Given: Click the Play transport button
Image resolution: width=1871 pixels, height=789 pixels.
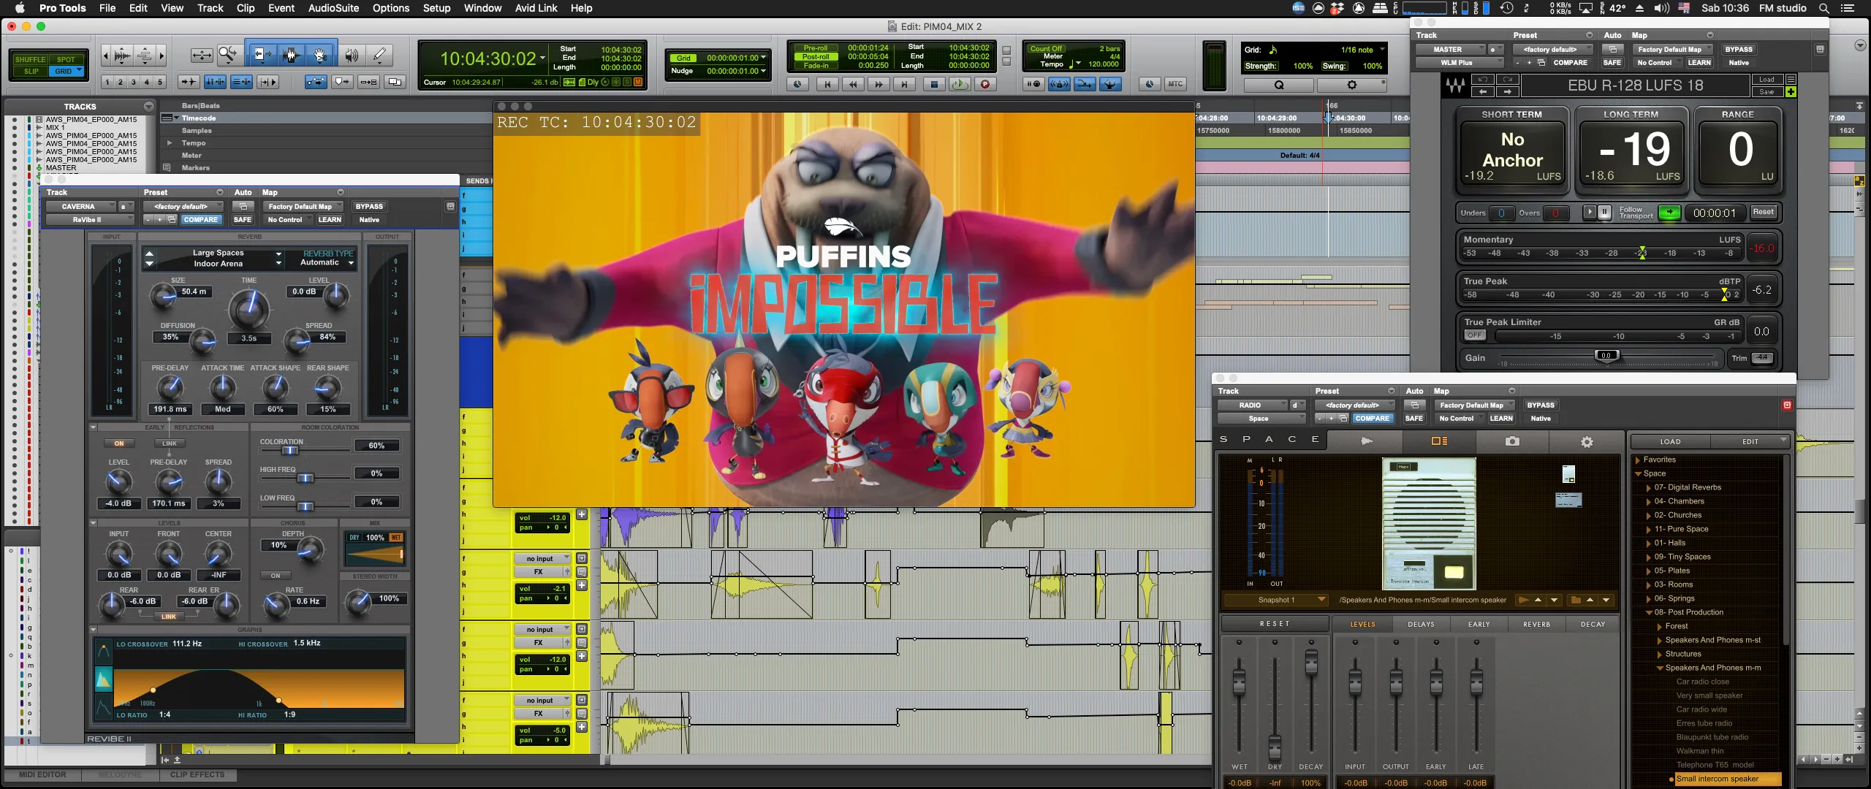Looking at the screenshot, I should (959, 84).
